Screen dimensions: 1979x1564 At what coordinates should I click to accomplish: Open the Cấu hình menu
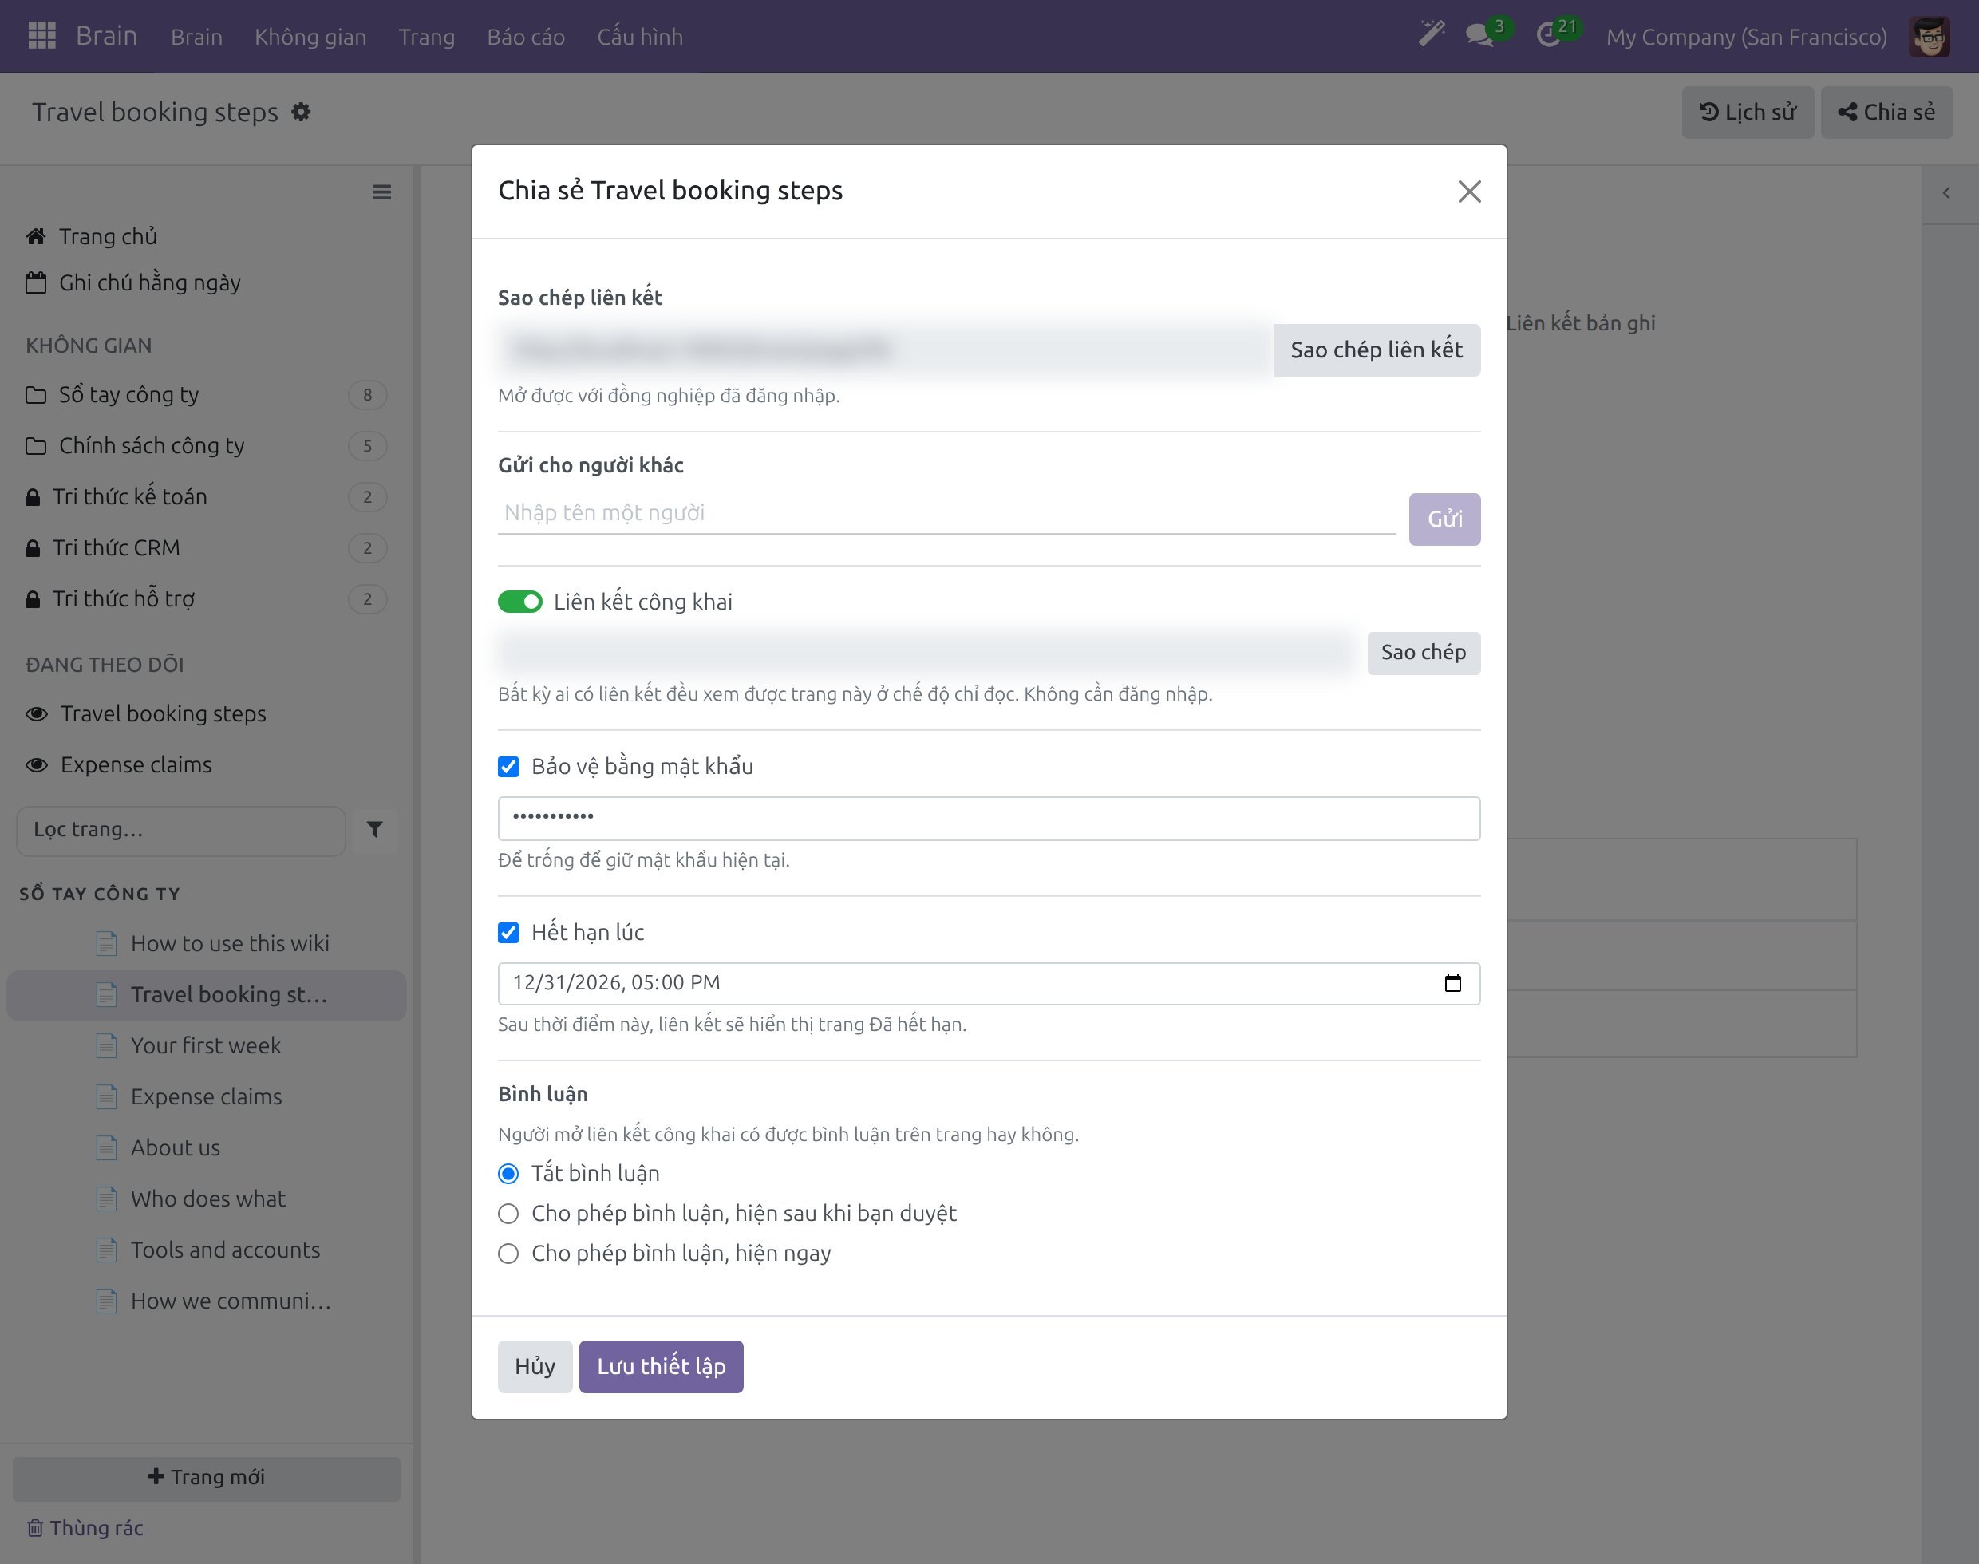pos(640,37)
